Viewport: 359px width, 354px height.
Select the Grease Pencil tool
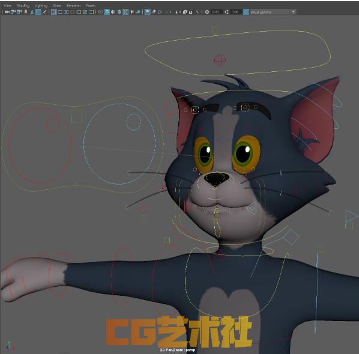[44, 12]
